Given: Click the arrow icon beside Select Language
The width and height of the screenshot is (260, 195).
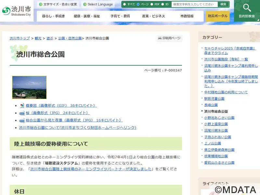Looking at the screenshot, I should 84,5.
